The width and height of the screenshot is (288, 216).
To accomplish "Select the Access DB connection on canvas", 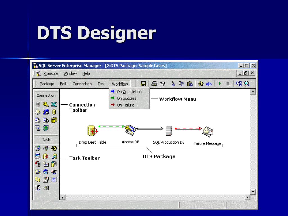I will click(x=130, y=130).
